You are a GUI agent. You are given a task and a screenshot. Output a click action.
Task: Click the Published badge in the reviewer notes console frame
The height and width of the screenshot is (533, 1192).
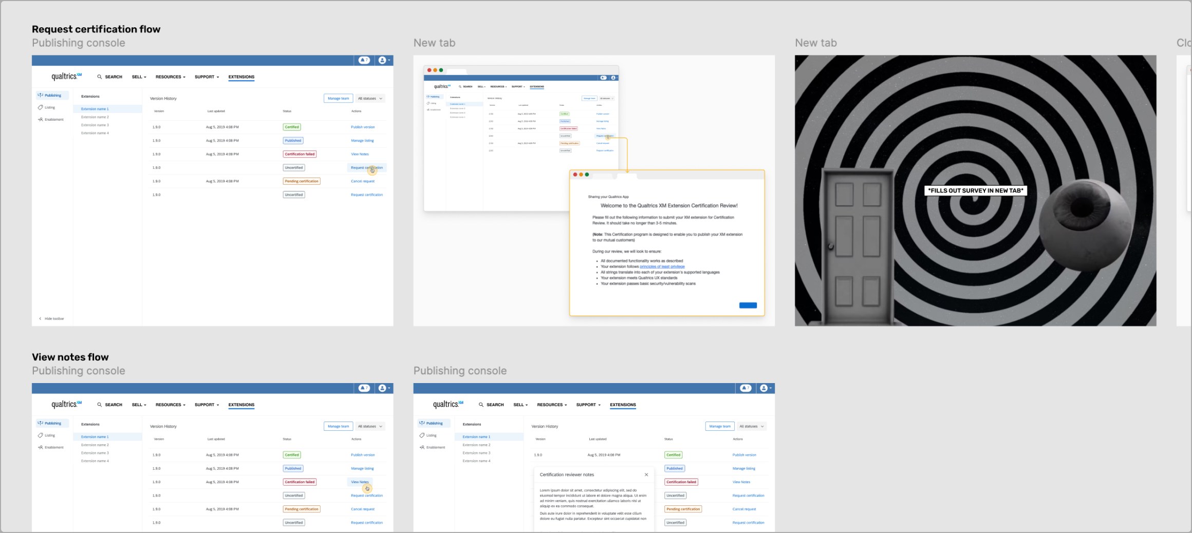click(x=675, y=468)
